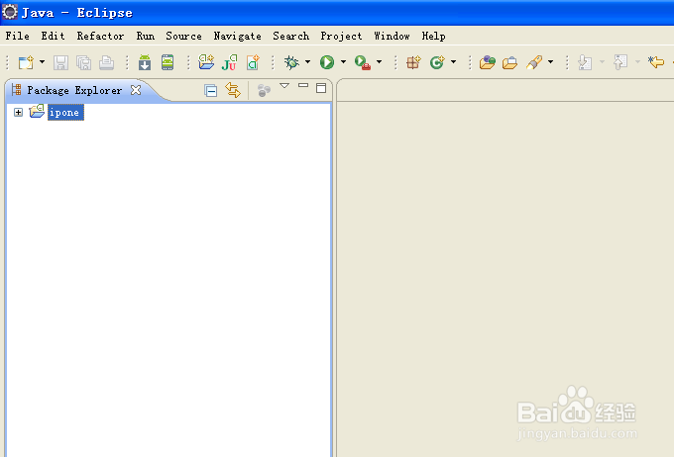
Task: Open the Help menu
Action: (433, 36)
